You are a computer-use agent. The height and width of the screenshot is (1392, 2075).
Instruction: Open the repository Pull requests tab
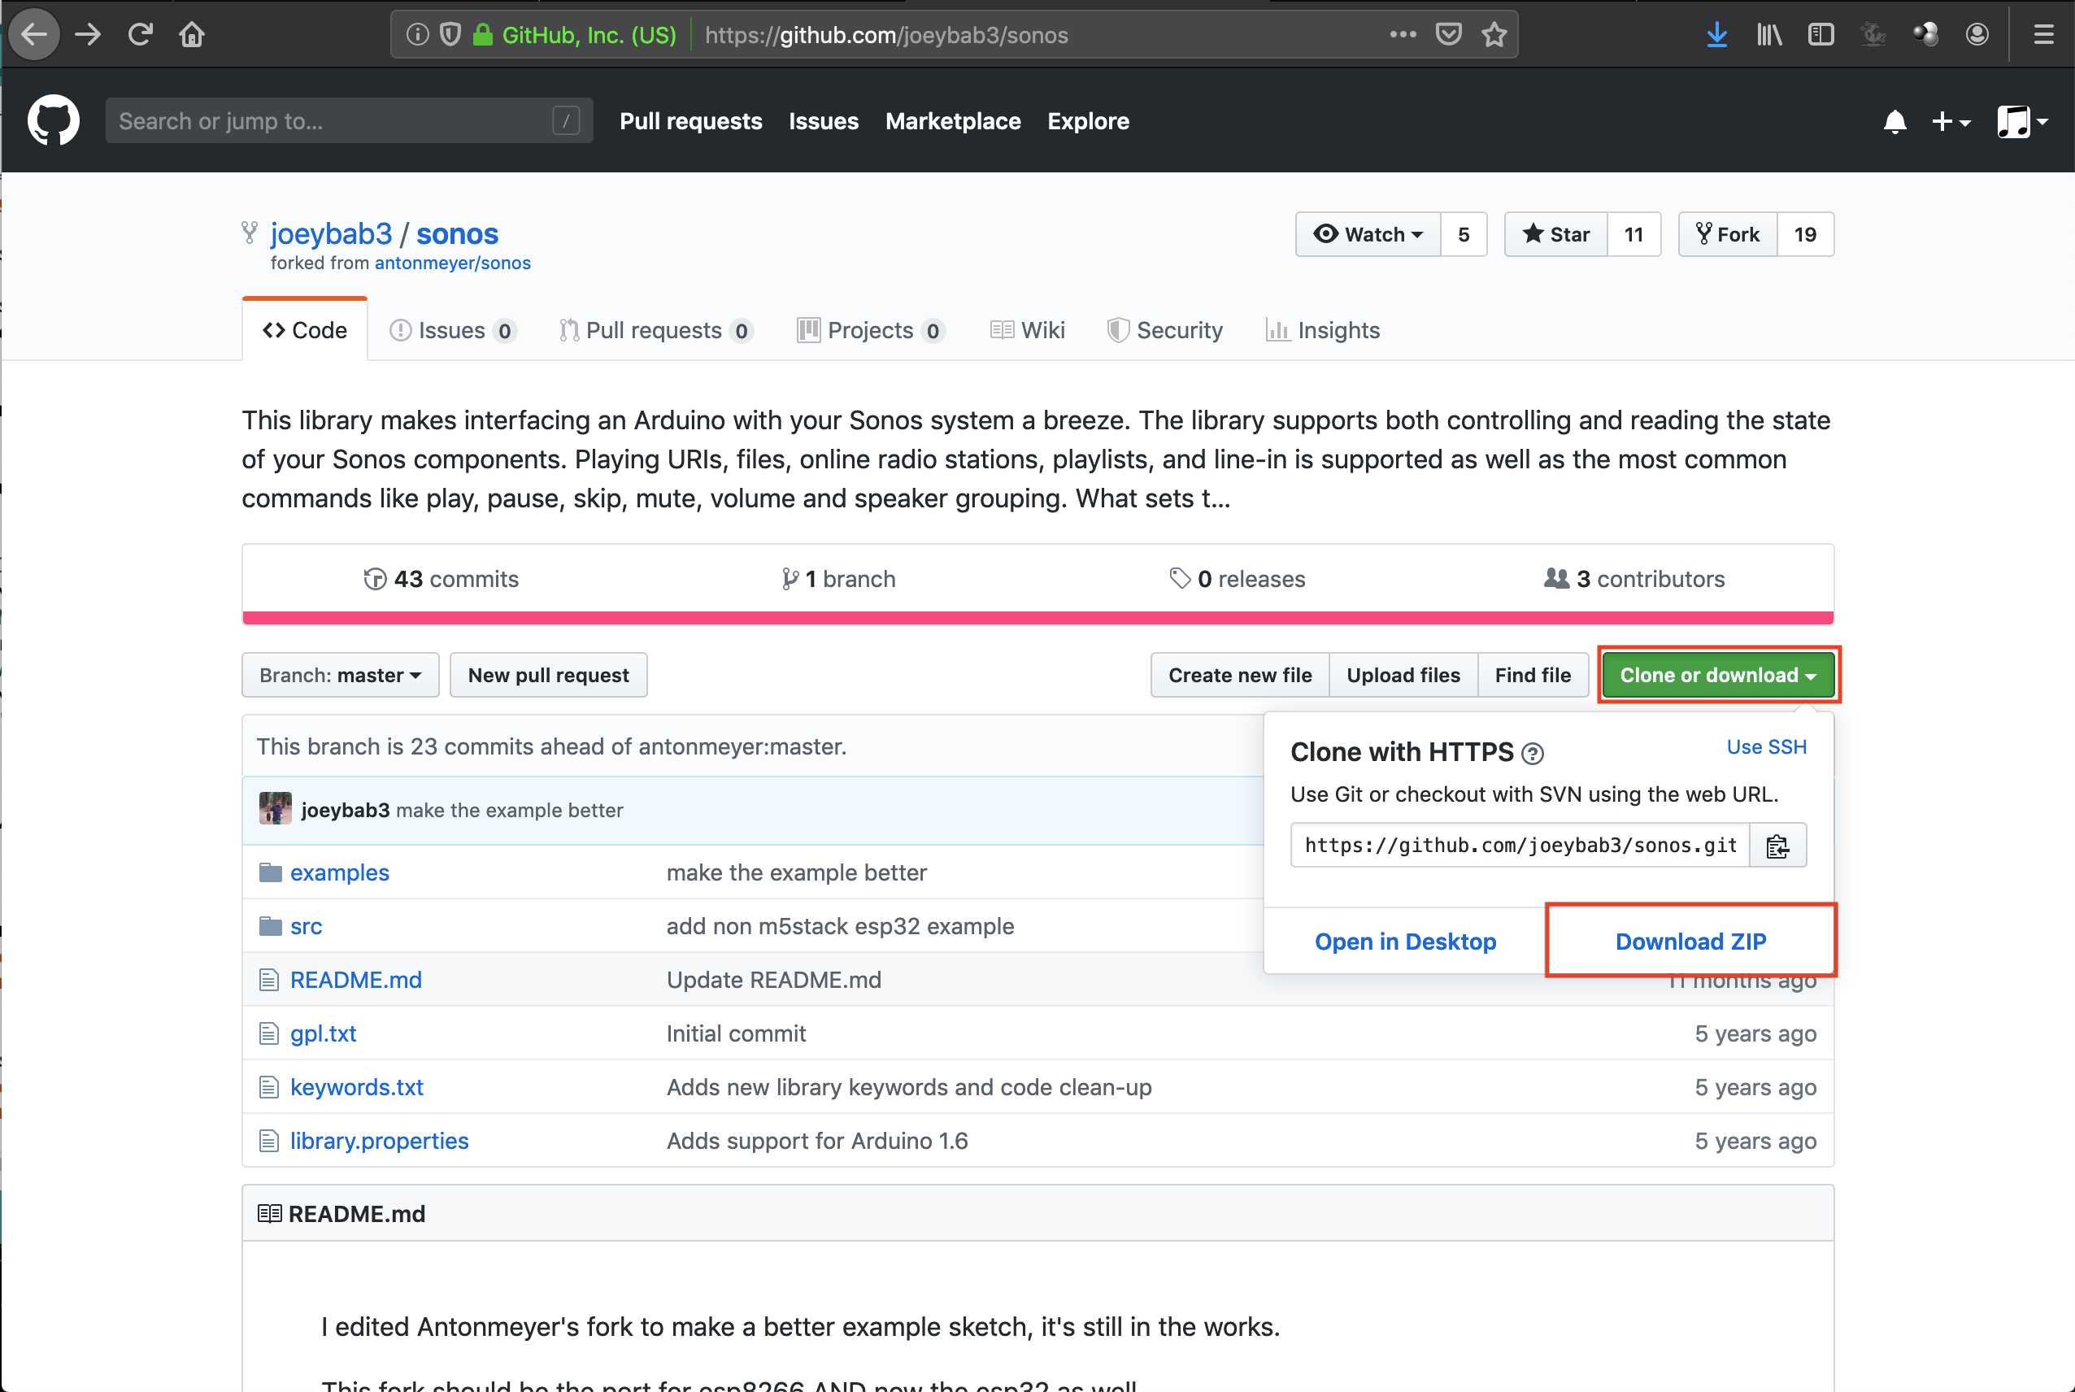(655, 330)
